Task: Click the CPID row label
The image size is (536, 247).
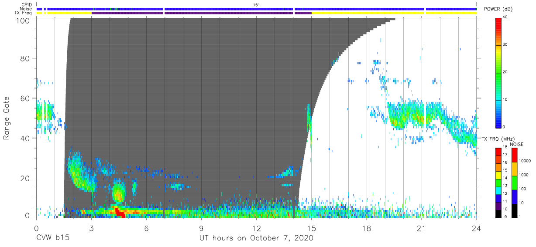Action: pyautogui.click(x=27, y=5)
